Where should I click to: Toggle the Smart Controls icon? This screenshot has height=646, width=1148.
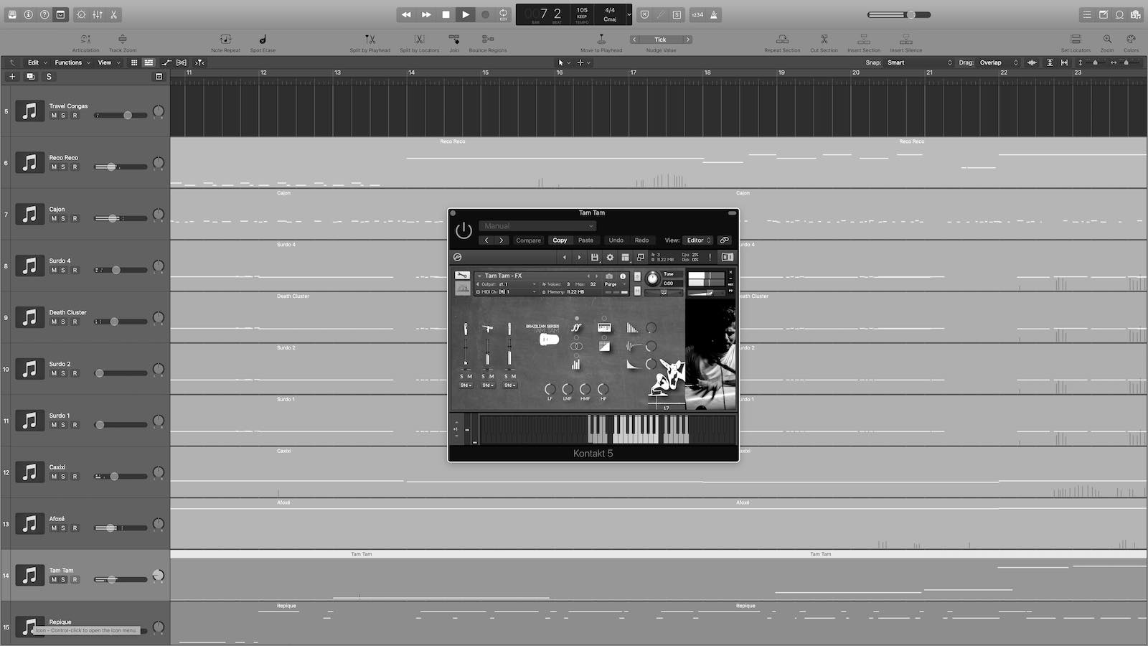click(81, 14)
